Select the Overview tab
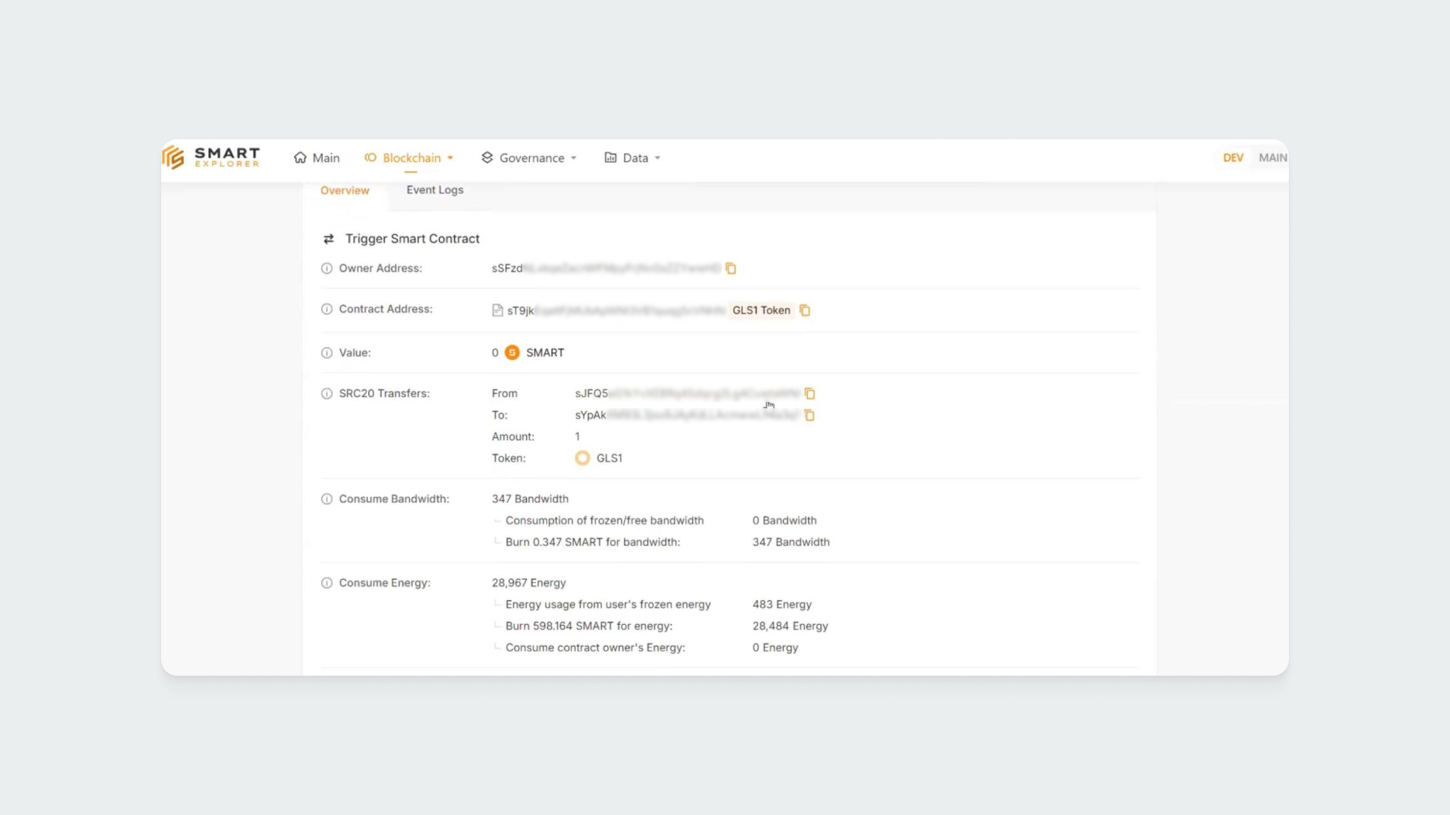The image size is (1450, 815). 345,191
